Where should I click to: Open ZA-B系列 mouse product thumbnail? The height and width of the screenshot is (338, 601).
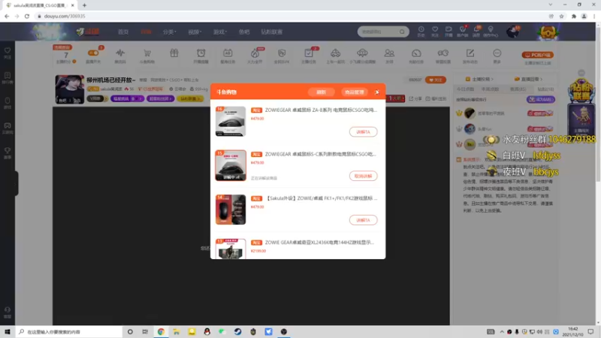(x=231, y=121)
